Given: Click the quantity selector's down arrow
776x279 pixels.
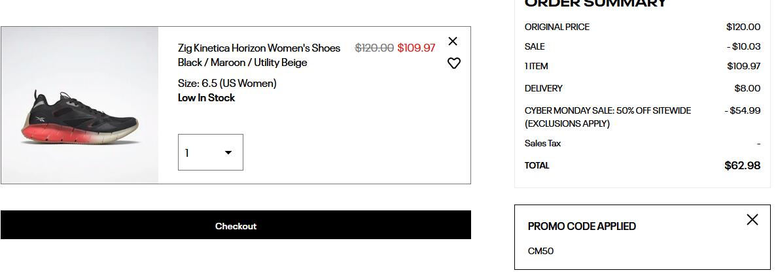Looking at the screenshot, I should tap(228, 153).
